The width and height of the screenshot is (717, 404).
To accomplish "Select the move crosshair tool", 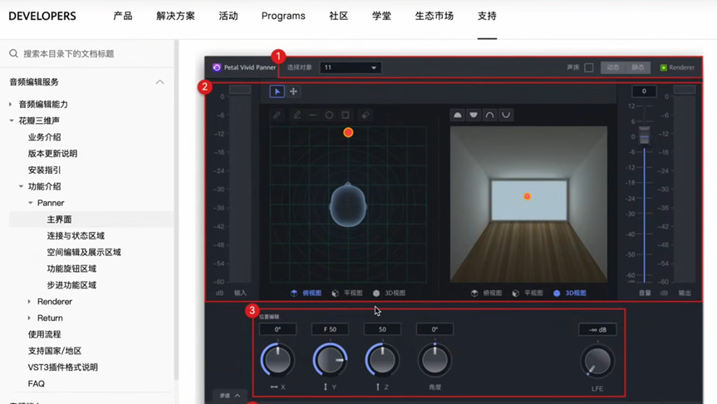I will pyautogui.click(x=293, y=91).
